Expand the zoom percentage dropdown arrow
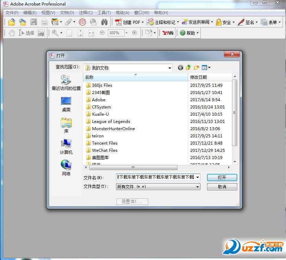 tap(126, 33)
